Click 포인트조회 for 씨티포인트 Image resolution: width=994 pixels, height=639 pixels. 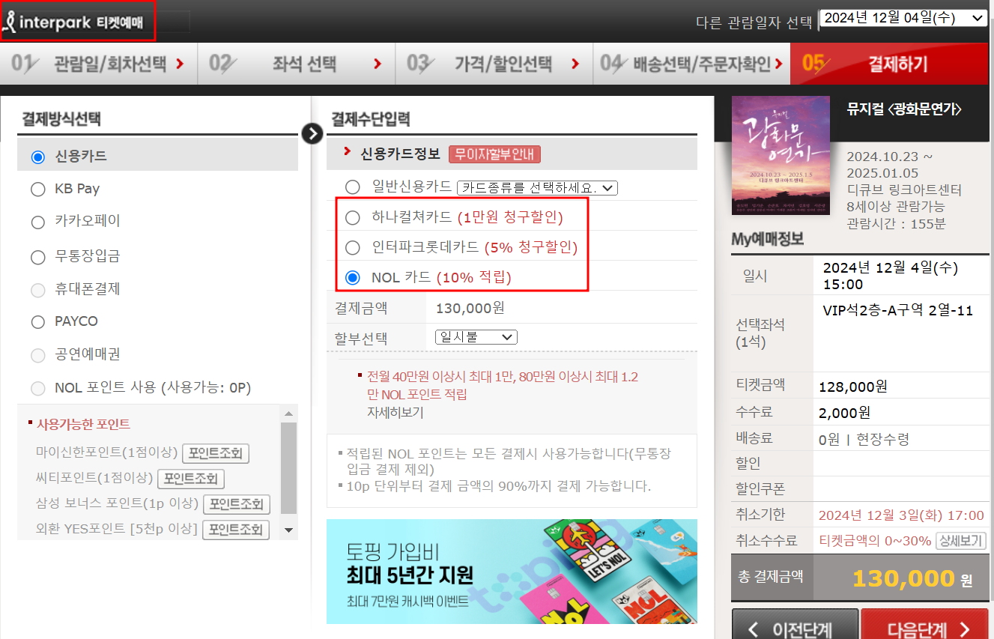[x=191, y=479]
